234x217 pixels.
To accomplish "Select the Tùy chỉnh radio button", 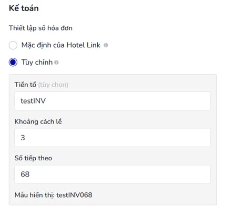I will (x=13, y=62).
